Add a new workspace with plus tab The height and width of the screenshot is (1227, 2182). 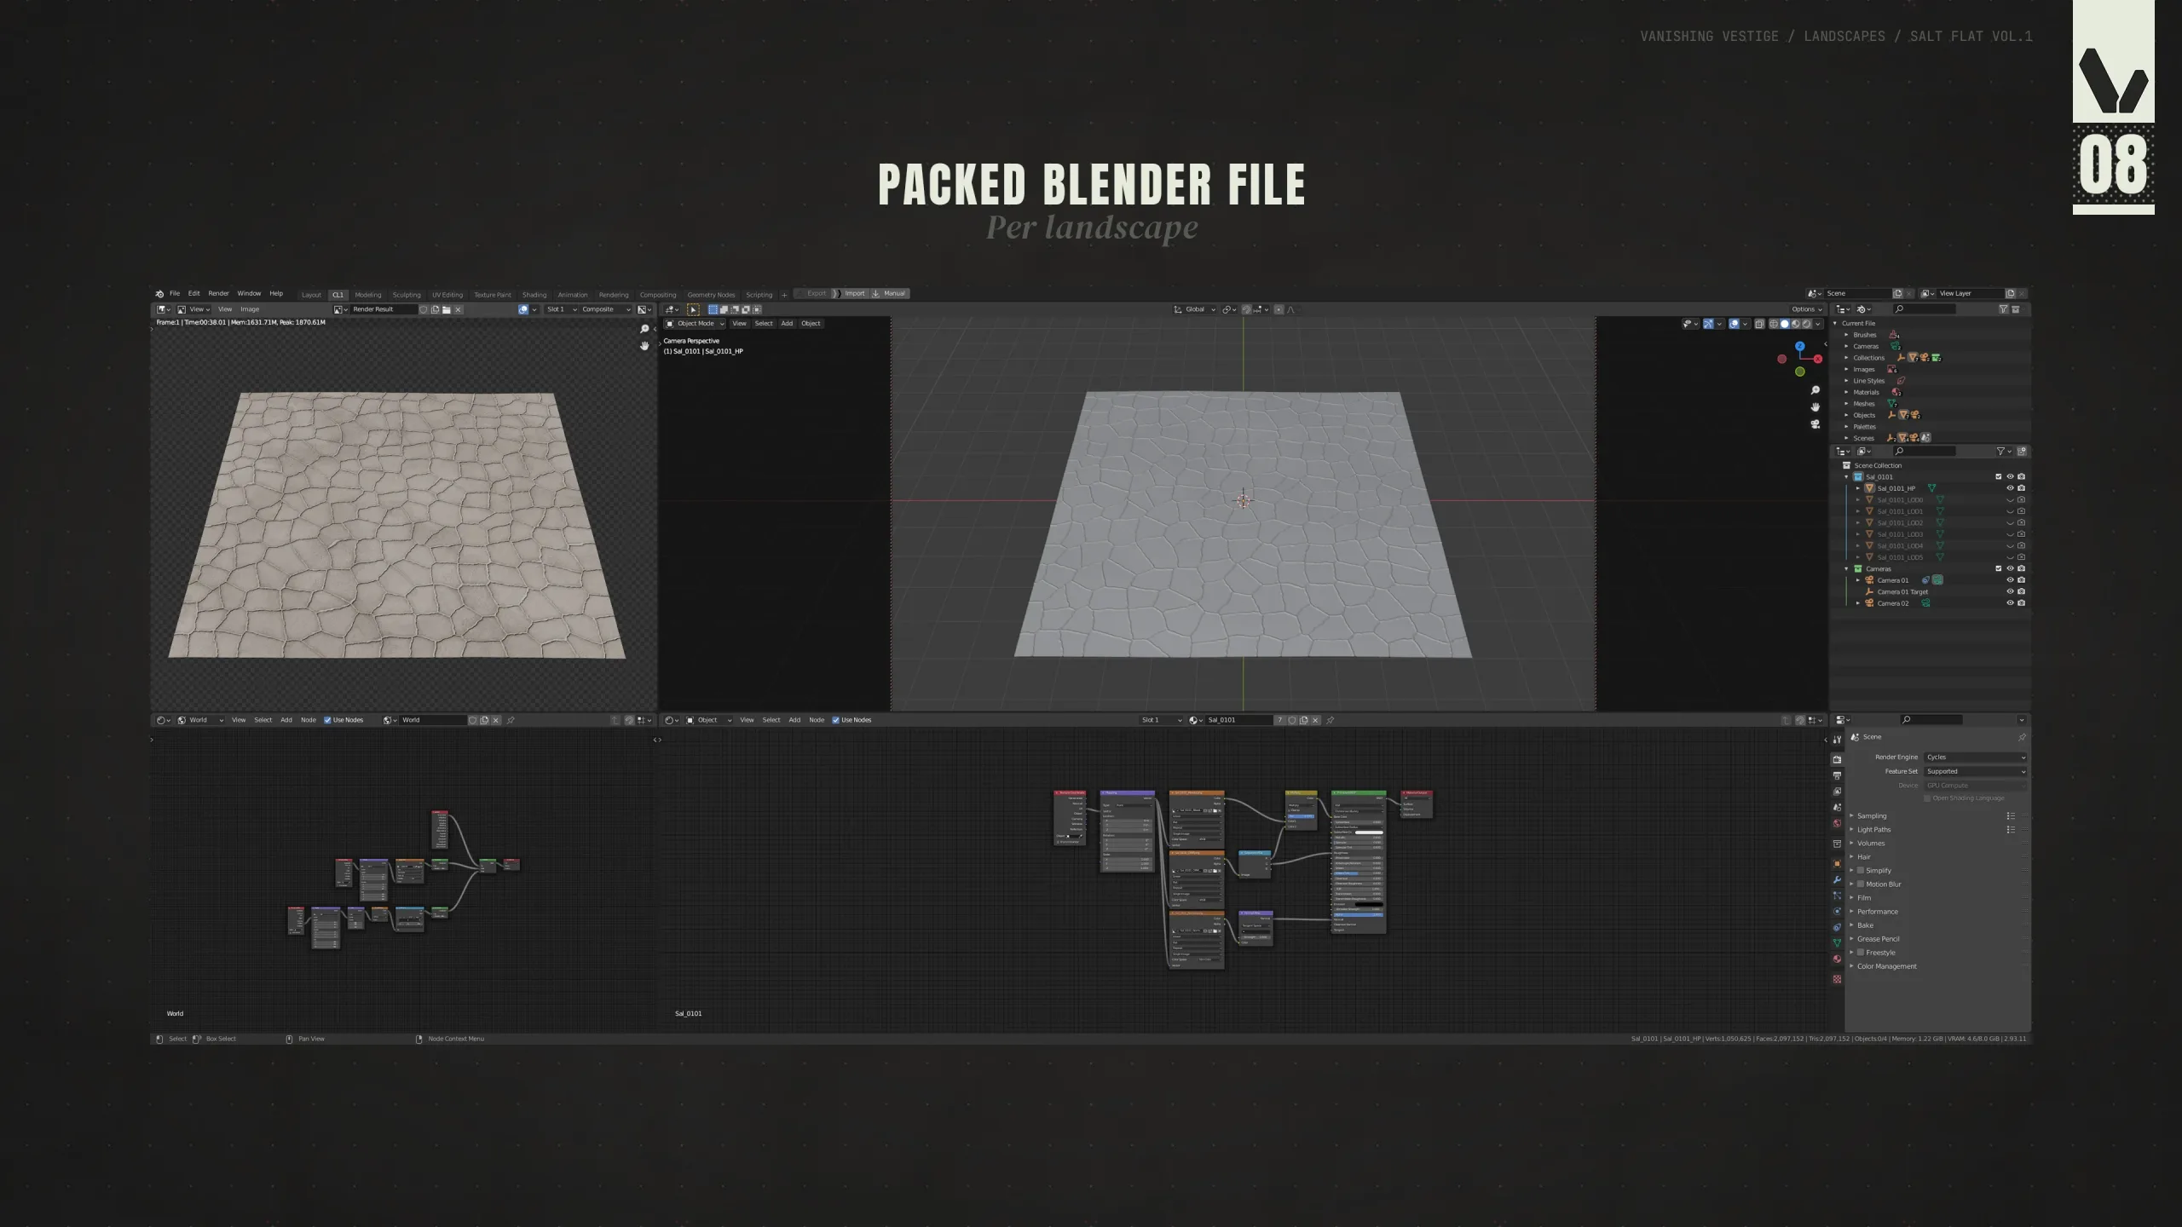point(784,295)
